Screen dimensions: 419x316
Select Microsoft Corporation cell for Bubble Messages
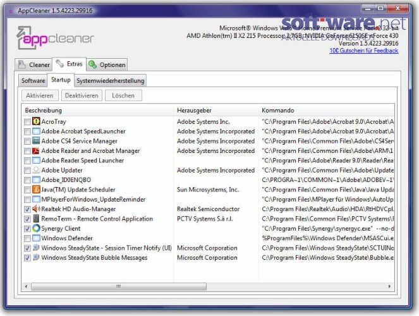pyautogui.click(x=207, y=258)
